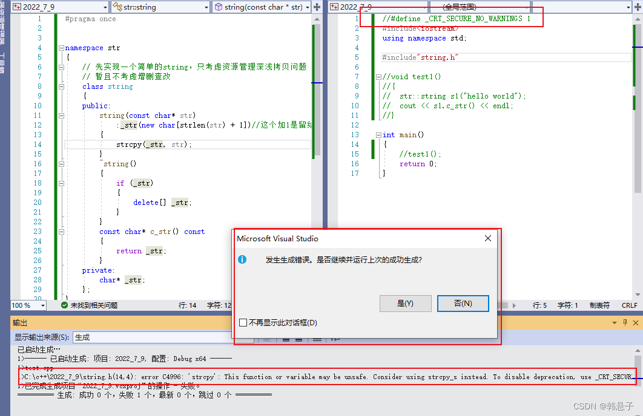This screenshot has width=643, height=416.
Task: Collapse the int main() block
Action: pyautogui.click(x=379, y=135)
